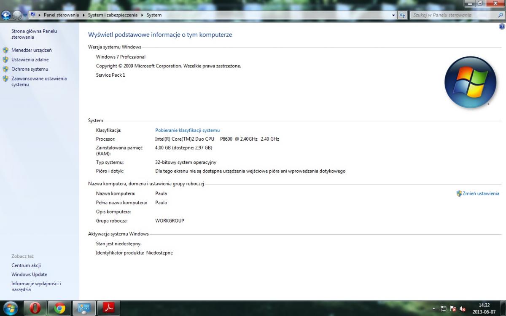Viewport: 506px width, 316px height.
Task: Click the search magnifier icon
Action: 500,15
